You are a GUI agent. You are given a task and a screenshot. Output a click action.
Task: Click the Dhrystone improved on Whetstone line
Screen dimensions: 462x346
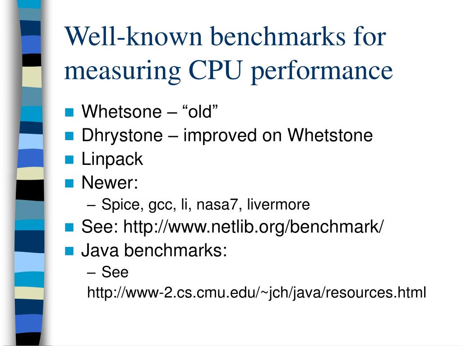pos(227,136)
